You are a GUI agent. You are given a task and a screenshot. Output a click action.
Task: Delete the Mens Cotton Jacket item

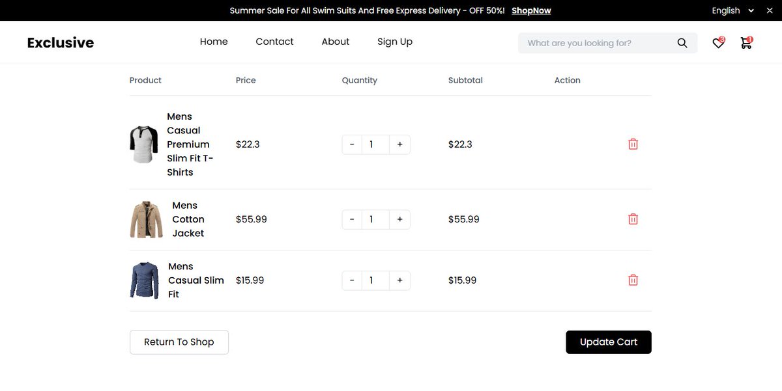click(633, 219)
